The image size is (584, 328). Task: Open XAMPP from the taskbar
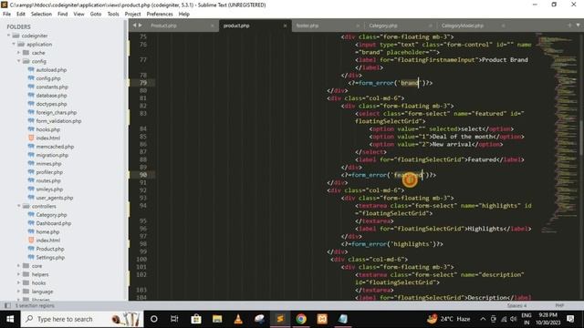[322, 319]
